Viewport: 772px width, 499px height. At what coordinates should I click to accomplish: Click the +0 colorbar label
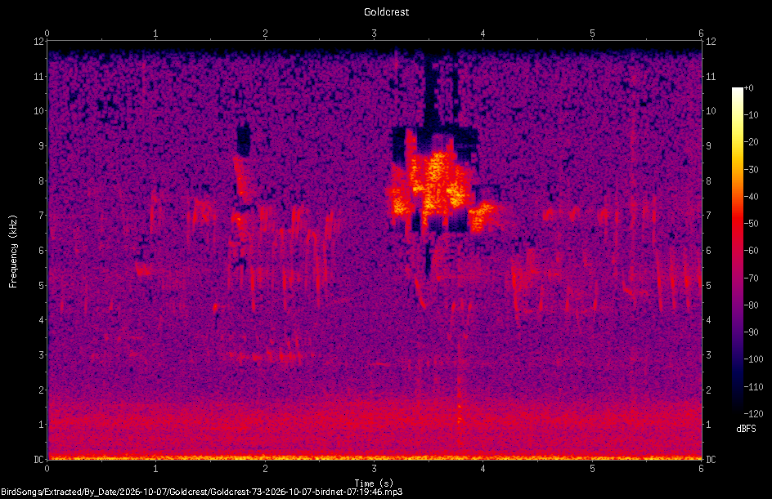tap(748, 88)
